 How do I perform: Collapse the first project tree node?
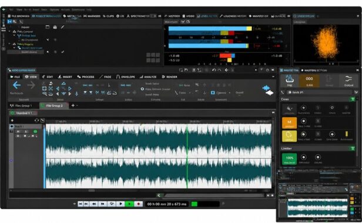click(9, 31)
